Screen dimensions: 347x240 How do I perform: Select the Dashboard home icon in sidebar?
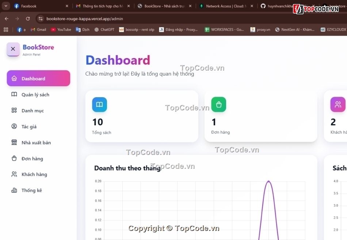(x=14, y=78)
